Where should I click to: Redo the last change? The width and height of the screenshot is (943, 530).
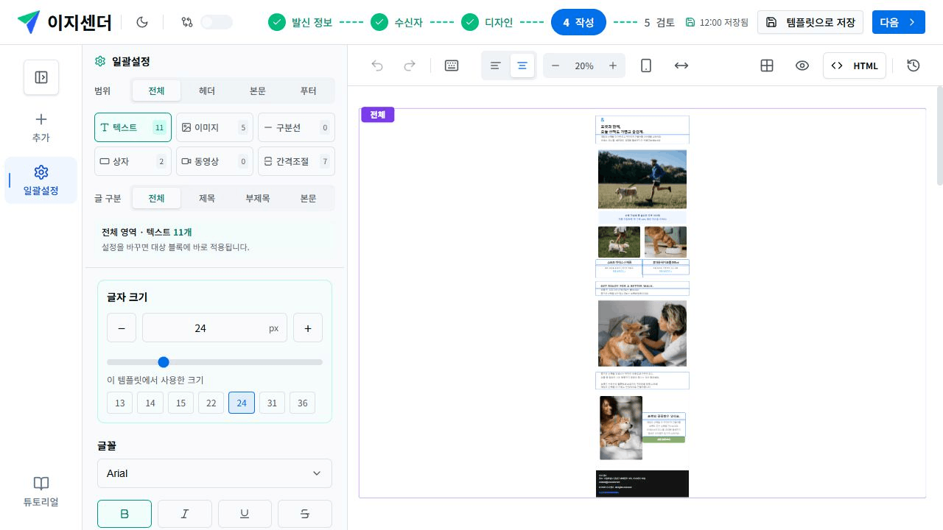(410, 66)
